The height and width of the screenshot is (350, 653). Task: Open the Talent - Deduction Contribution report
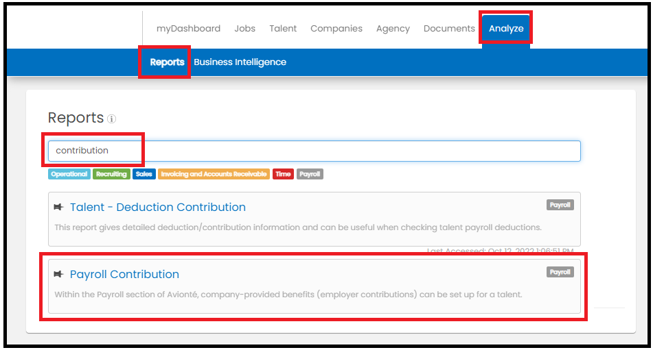coord(158,207)
